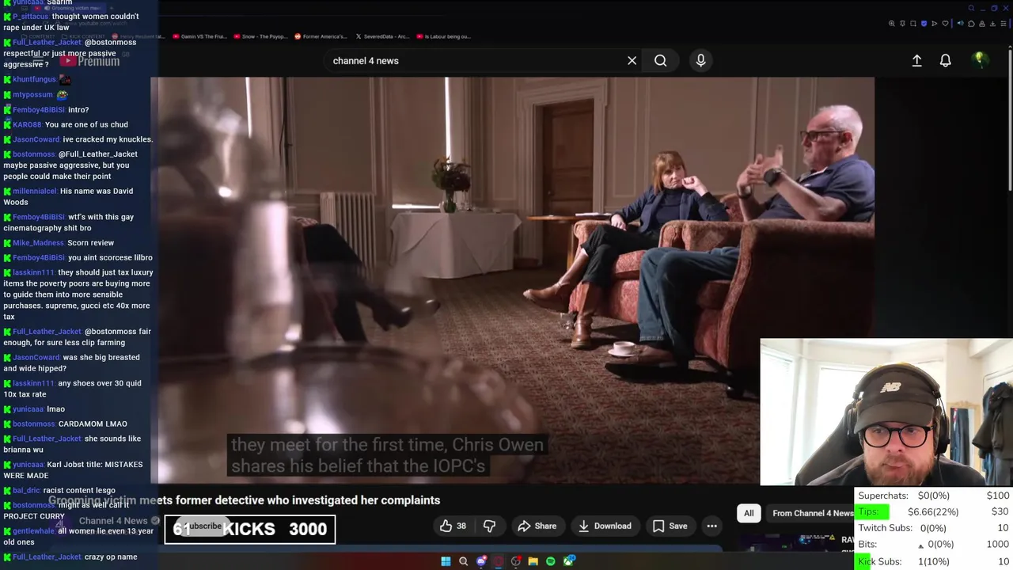1013x570 pixels.
Task: Go to YouTube home via the Premium logo
Action: pos(89,61)
